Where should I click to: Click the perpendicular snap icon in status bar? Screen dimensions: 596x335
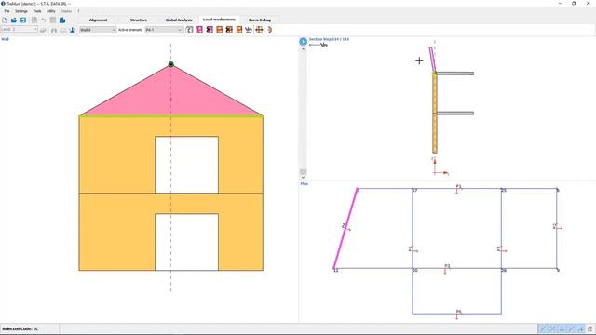coord(562,328)
